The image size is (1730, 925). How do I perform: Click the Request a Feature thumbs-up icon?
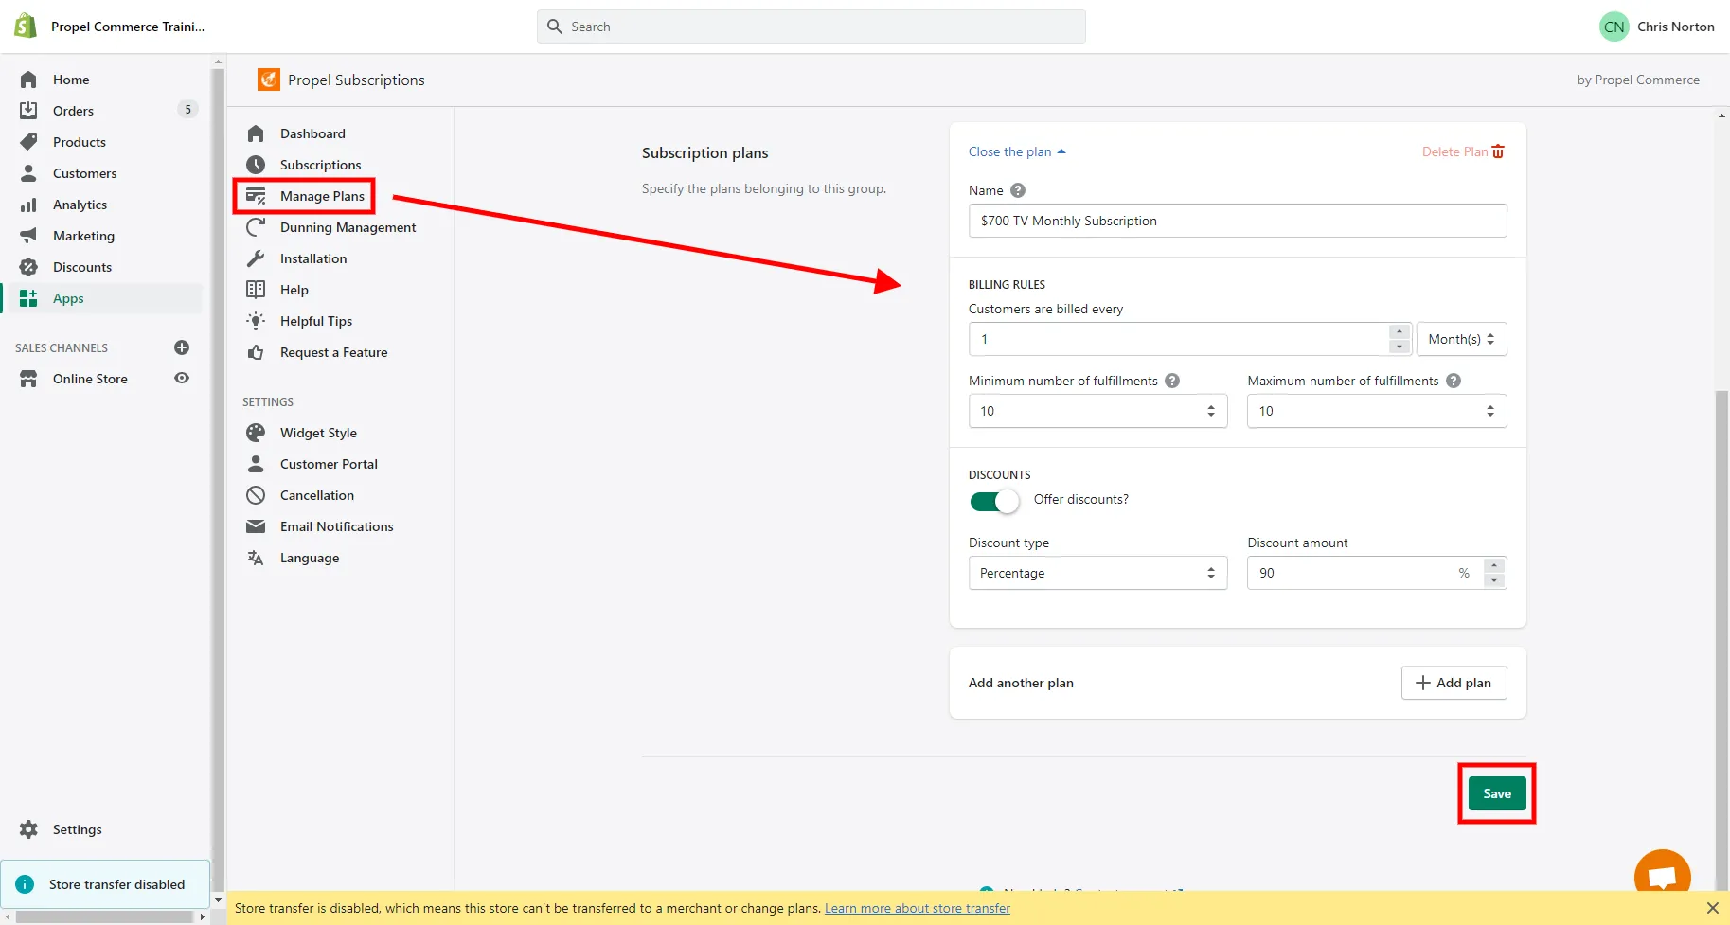(x=256, y=352)
